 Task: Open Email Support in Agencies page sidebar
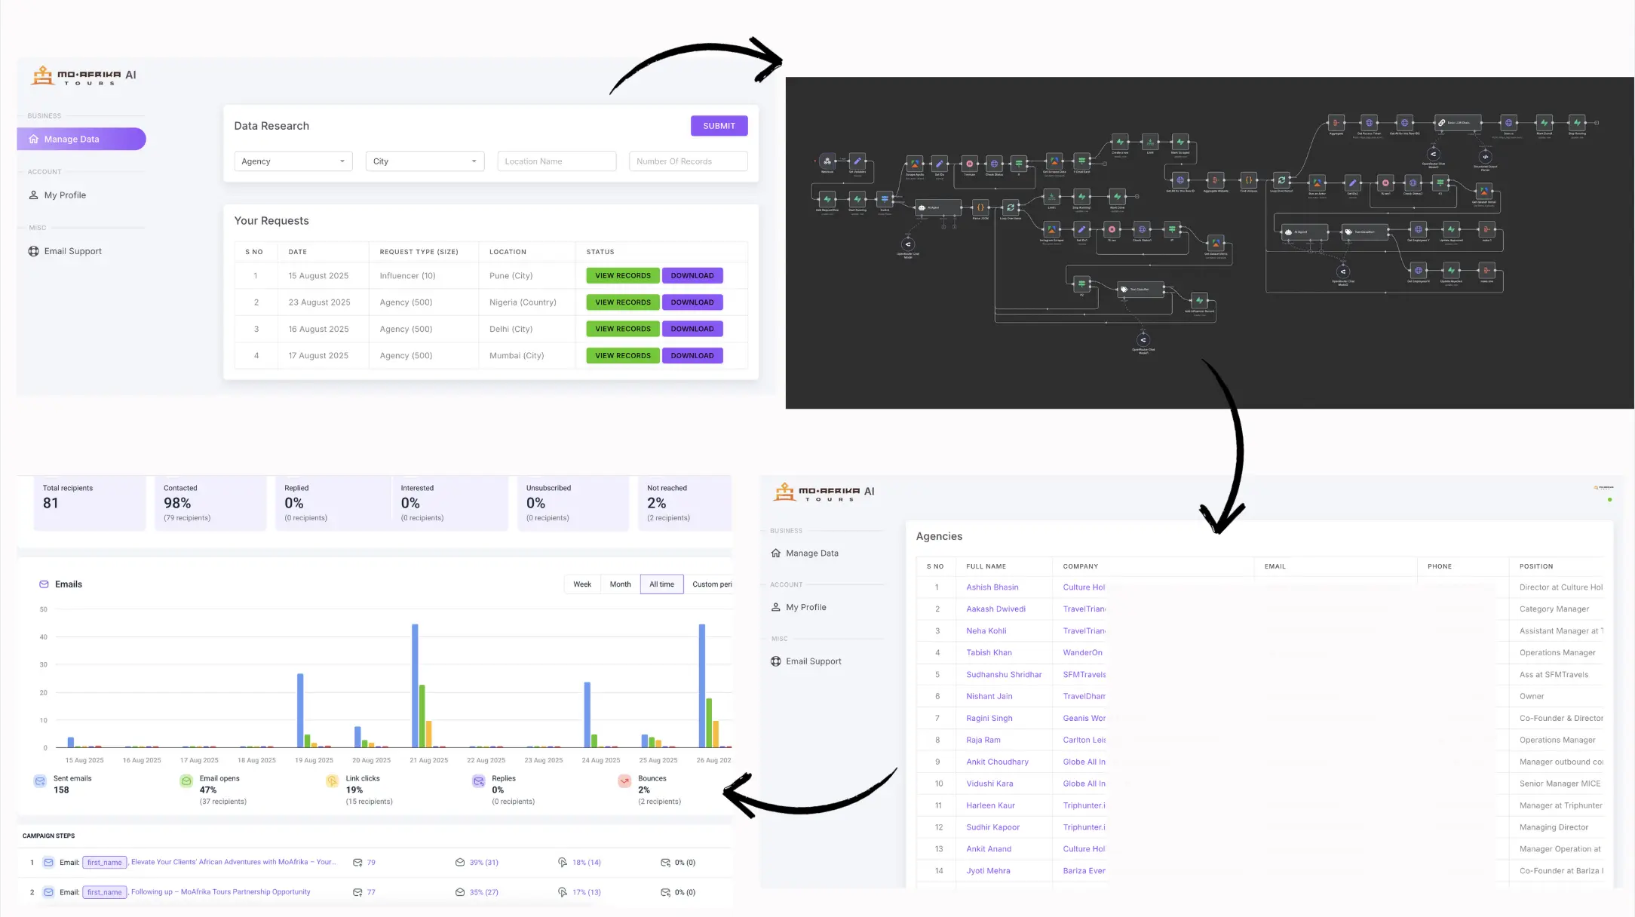[806, 661]
